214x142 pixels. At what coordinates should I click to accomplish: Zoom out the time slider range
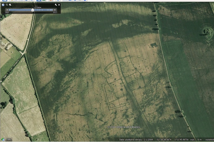coord(7,5)
